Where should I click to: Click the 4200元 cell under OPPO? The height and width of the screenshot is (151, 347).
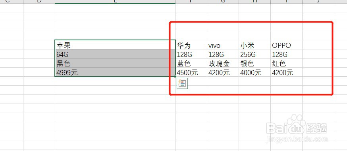pyautogui.click(x=286, y=72)
